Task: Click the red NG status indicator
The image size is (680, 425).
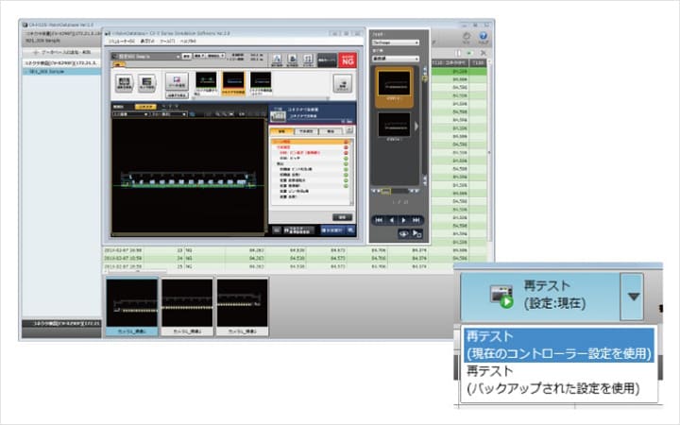Action: [347, 58]
